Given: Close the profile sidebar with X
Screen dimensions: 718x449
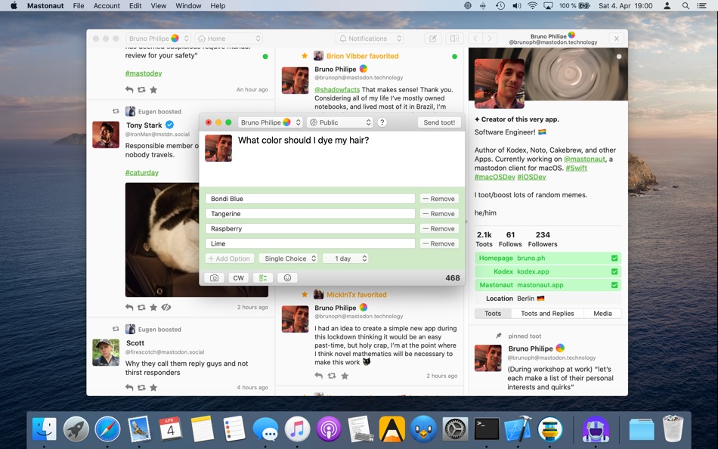Looking at the screenshot, I should [x=617, y=39].
